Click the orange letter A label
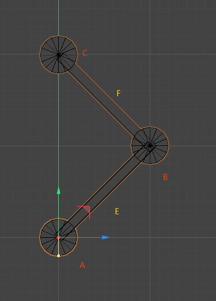 pos(82,265)
